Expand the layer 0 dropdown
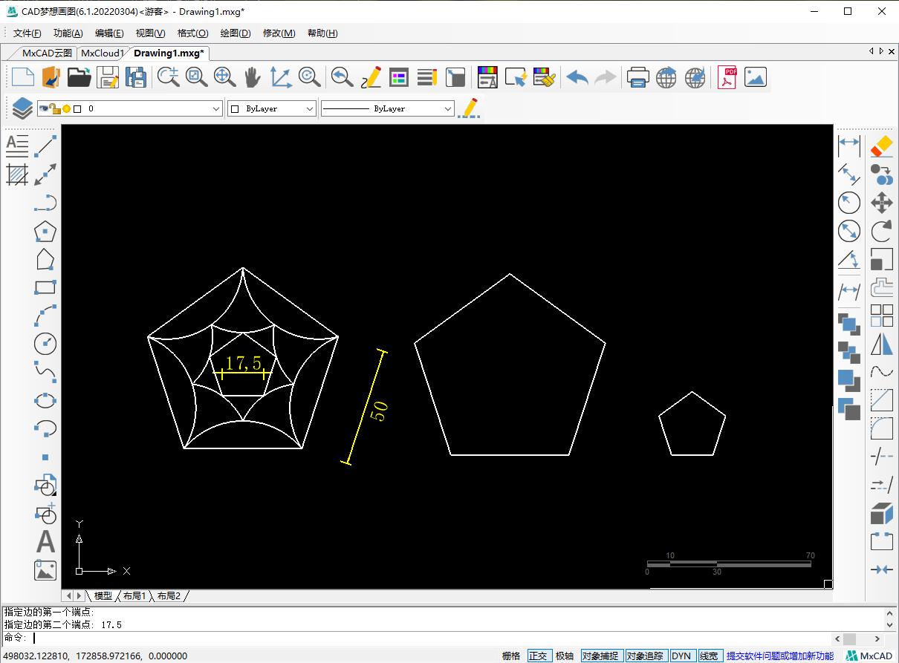Viewport: 899px width, 663px height. point(216,108)
